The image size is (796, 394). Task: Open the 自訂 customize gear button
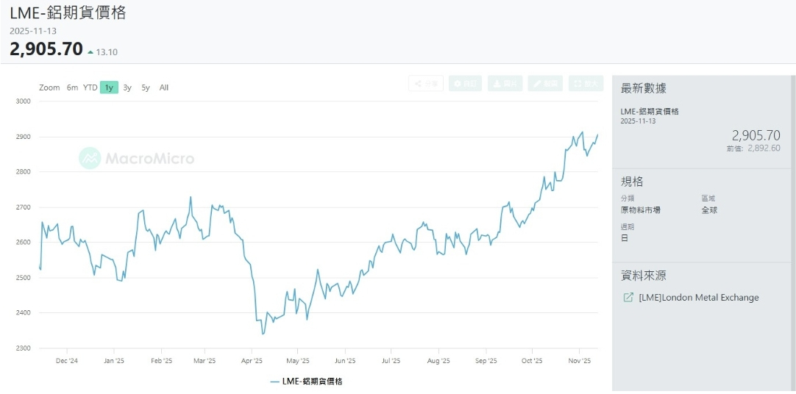(465, 84)
